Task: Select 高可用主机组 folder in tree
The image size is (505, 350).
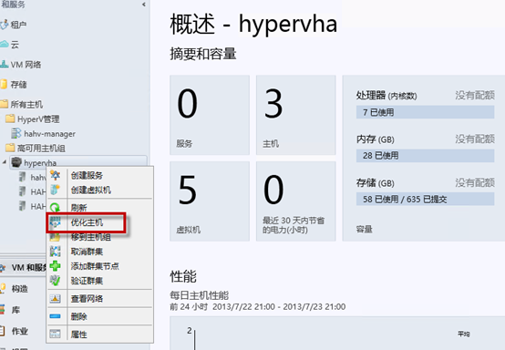Action: (41, 148)
